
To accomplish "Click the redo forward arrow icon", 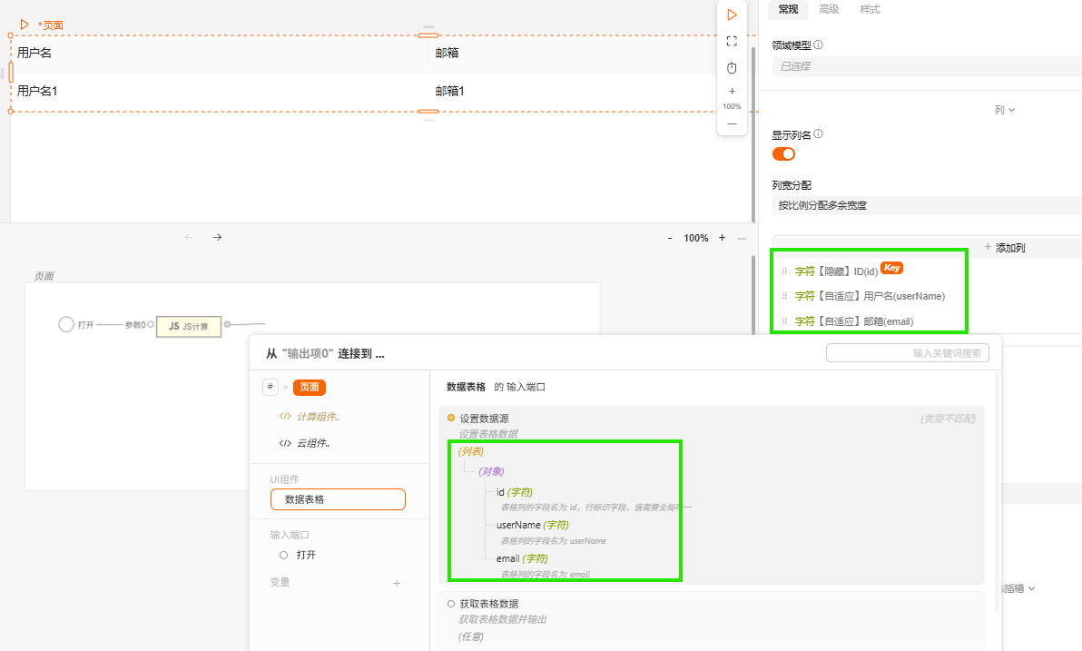I will (217, 237).
